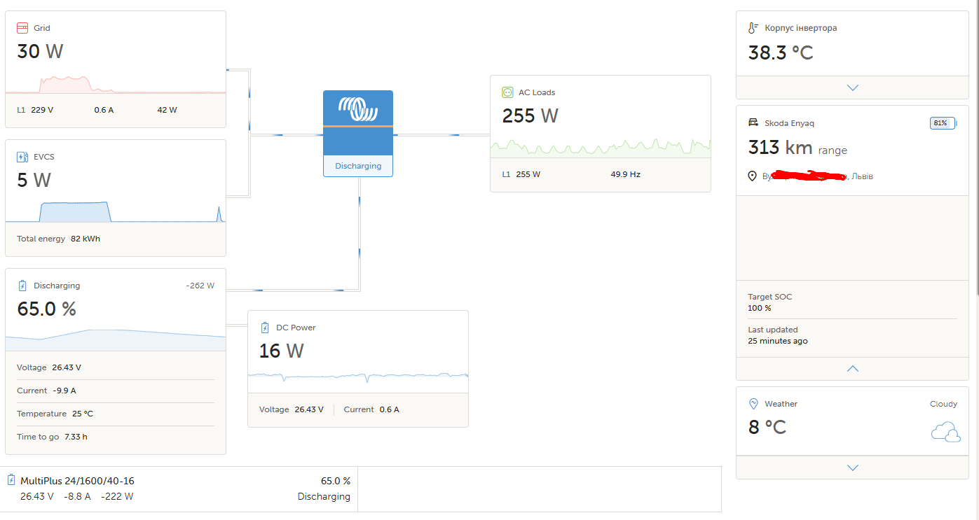Click the Victron inverter Discharging block
The width and height of the screenshot is (979, 520).
[358, 133]
